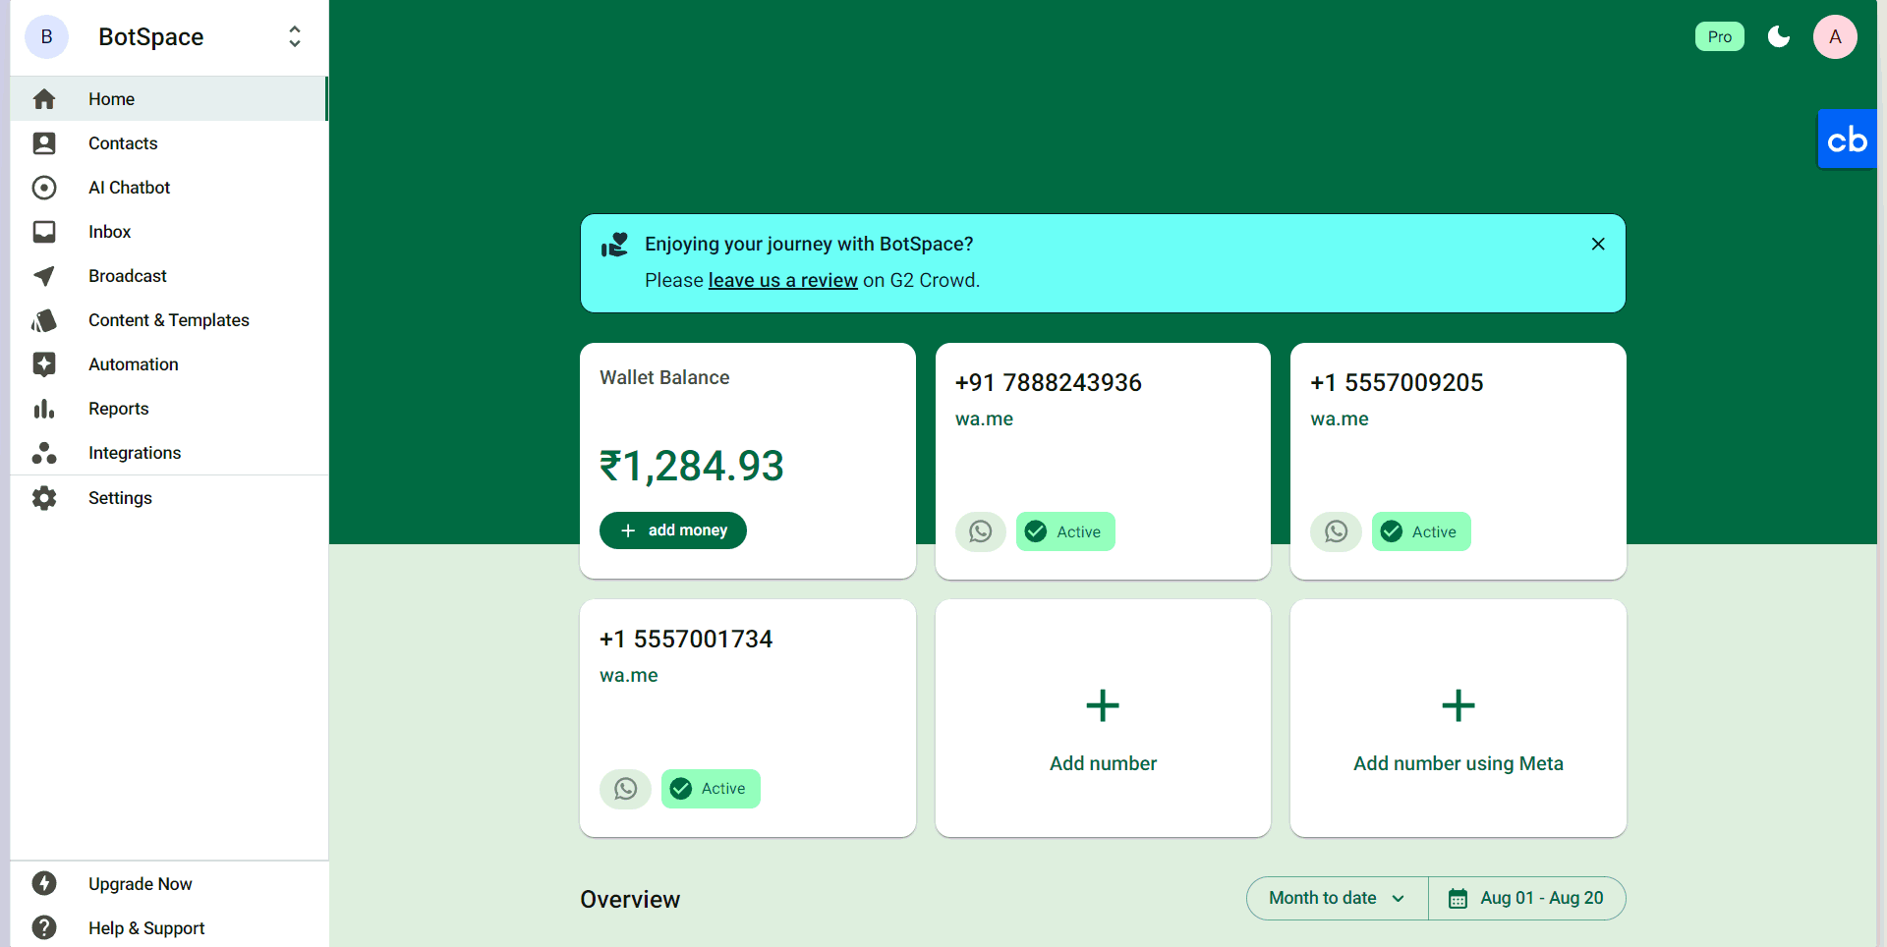Open Automation in the sidebar
Viewport: 1887px width, 947px height.
[x=169, y=364]
